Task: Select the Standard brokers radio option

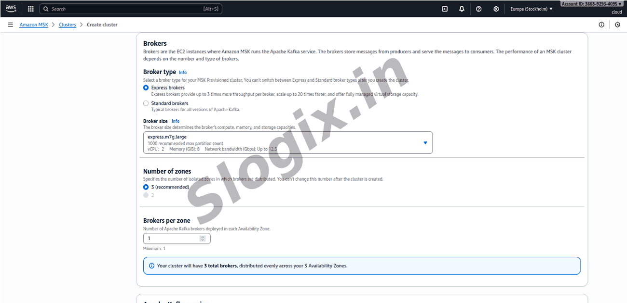Action: [146, 103]
